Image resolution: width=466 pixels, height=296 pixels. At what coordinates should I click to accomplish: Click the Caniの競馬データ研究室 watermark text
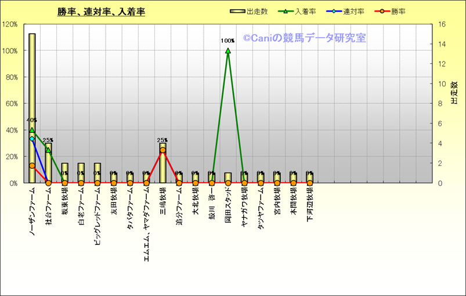(304, 38)
